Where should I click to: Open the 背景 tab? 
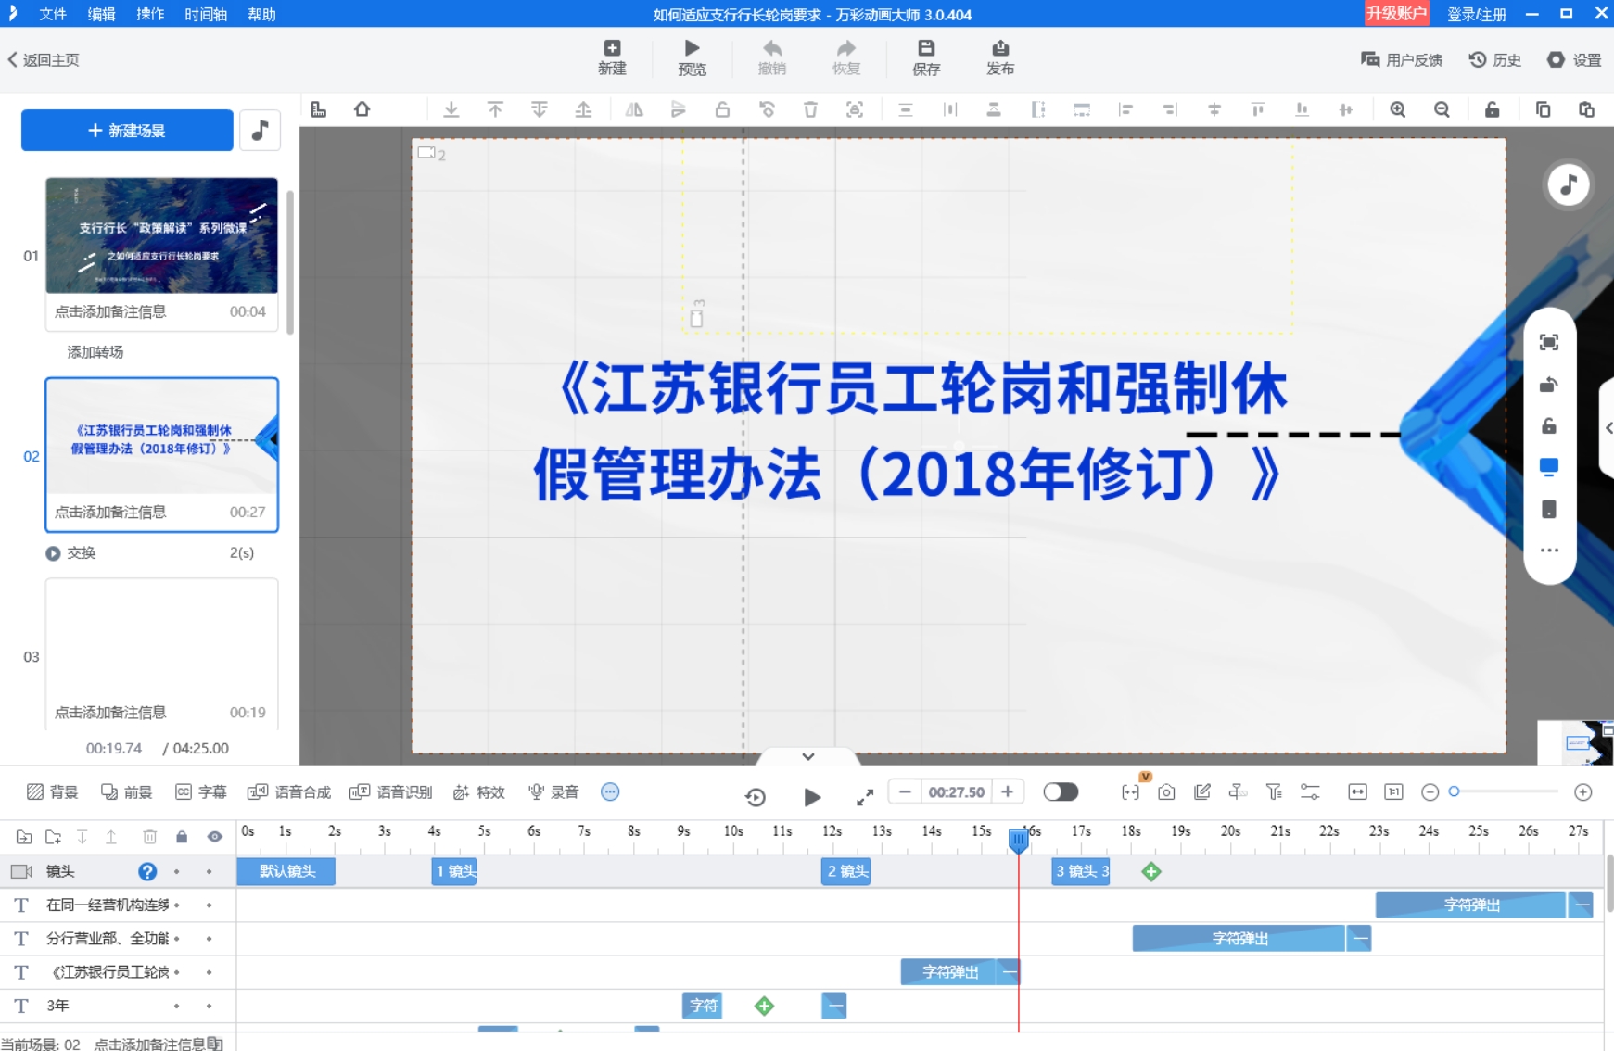pyautogui.click(x=53, y=792)
